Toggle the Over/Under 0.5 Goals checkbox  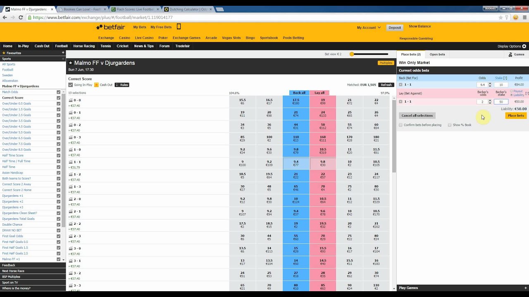click(58, 104)
